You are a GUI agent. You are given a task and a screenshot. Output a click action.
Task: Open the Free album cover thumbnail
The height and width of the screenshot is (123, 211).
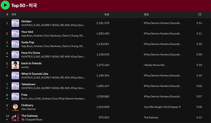[x=15, y=96]
